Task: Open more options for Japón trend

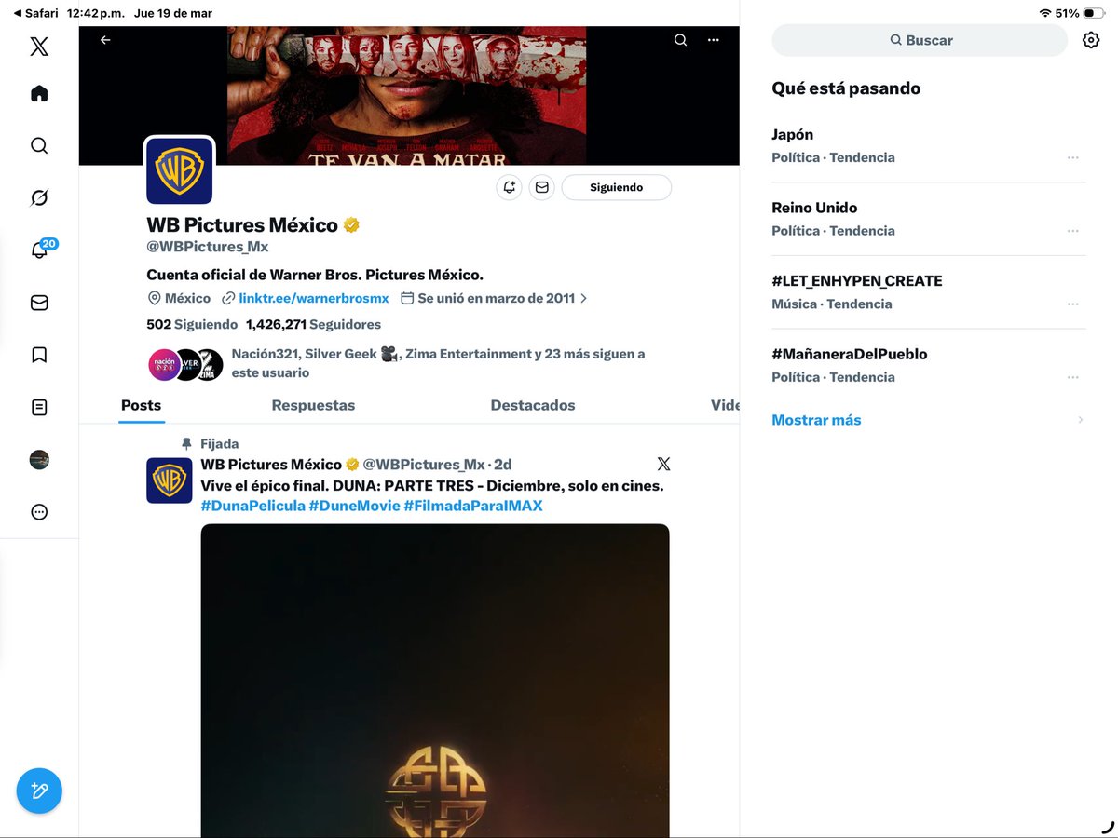Action: (1072, 157)
